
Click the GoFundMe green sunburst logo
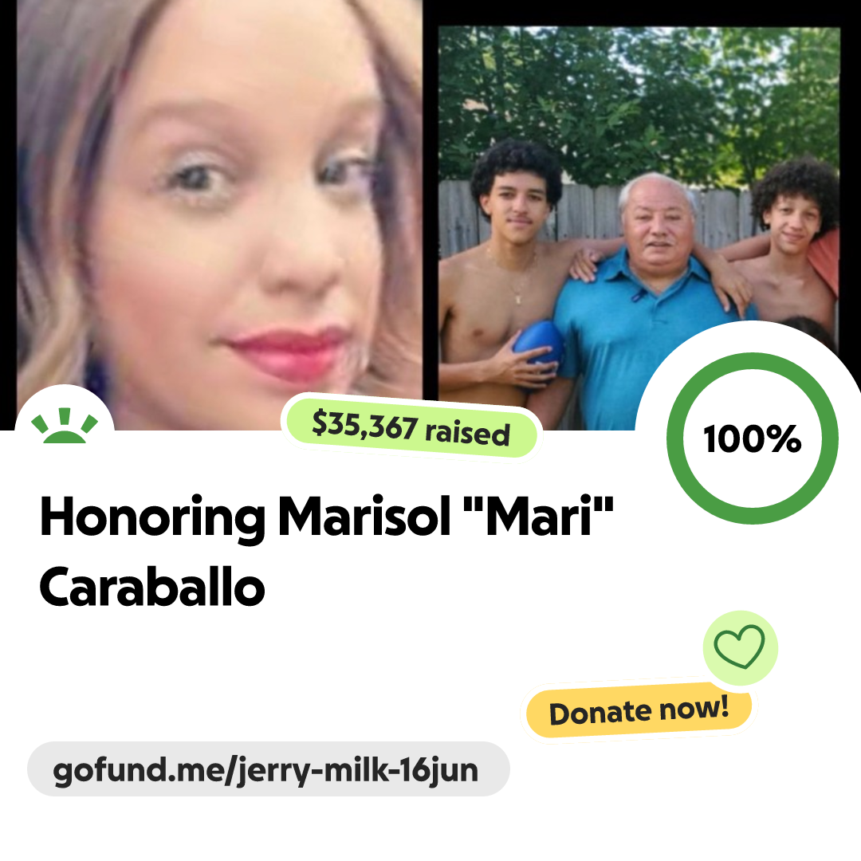coord(65,425)
